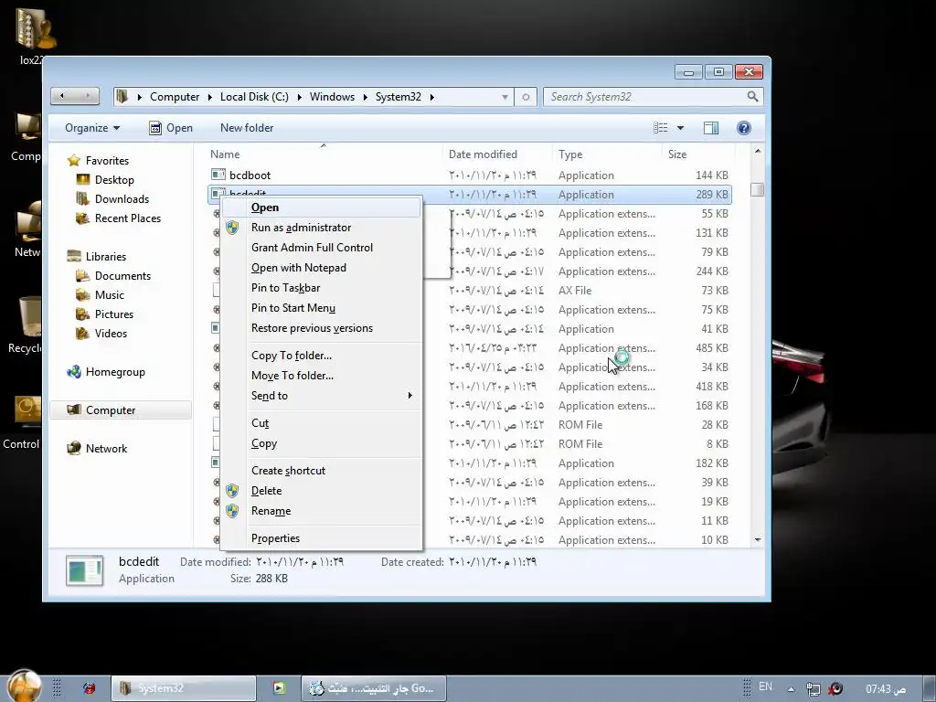
Task: Choose Rename in the context menu
Action: pos(322,511)
